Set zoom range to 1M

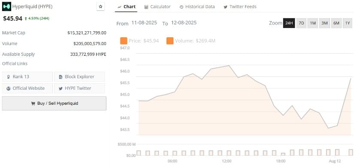(x=313, y=23)
